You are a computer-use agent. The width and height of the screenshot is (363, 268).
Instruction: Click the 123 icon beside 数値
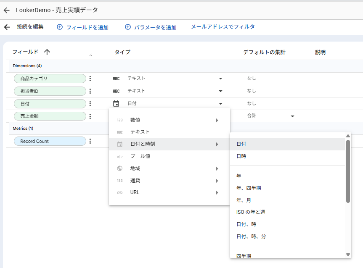point(120,120)
